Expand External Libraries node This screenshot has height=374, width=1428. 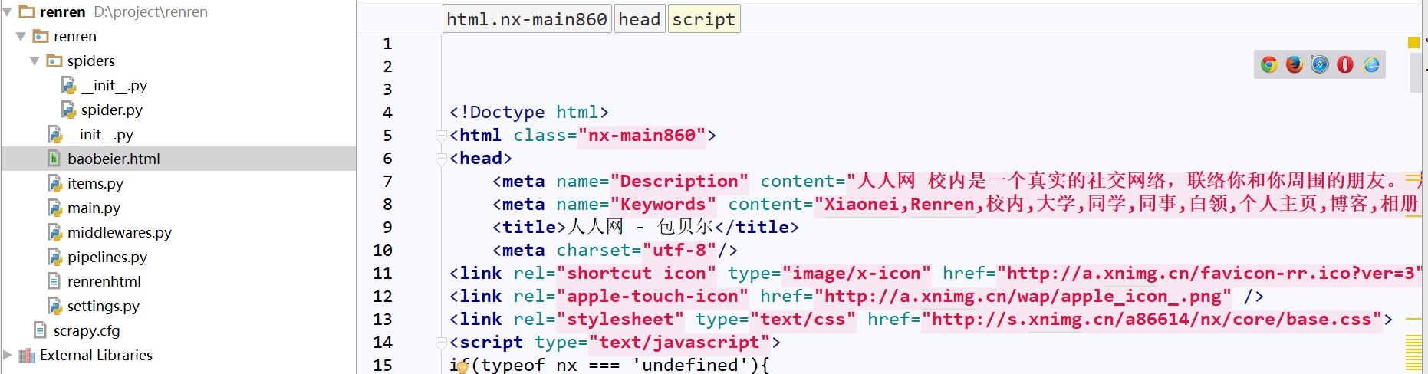point(8,355)
